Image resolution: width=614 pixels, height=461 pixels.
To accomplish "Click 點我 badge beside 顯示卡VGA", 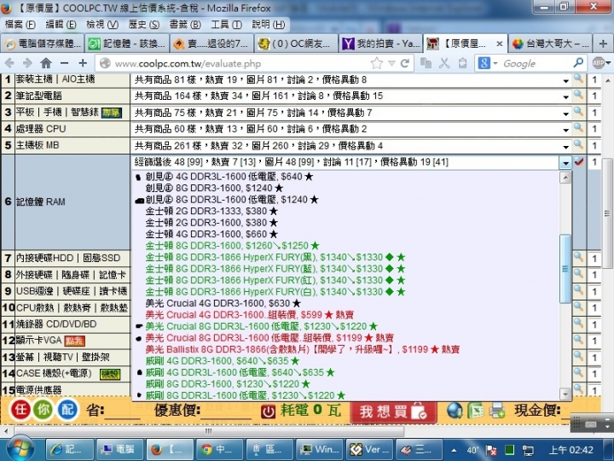I will (74, 341).
